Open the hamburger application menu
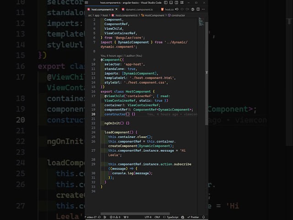 pos(87,3)
